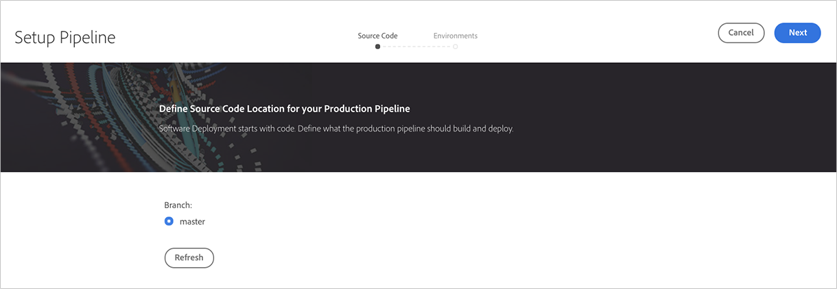Proceed with the Next button

tap(797, 33)
